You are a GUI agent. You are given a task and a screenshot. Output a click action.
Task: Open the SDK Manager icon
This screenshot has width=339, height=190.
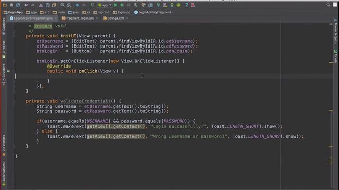pyautogui.click(x=172, y=5)
